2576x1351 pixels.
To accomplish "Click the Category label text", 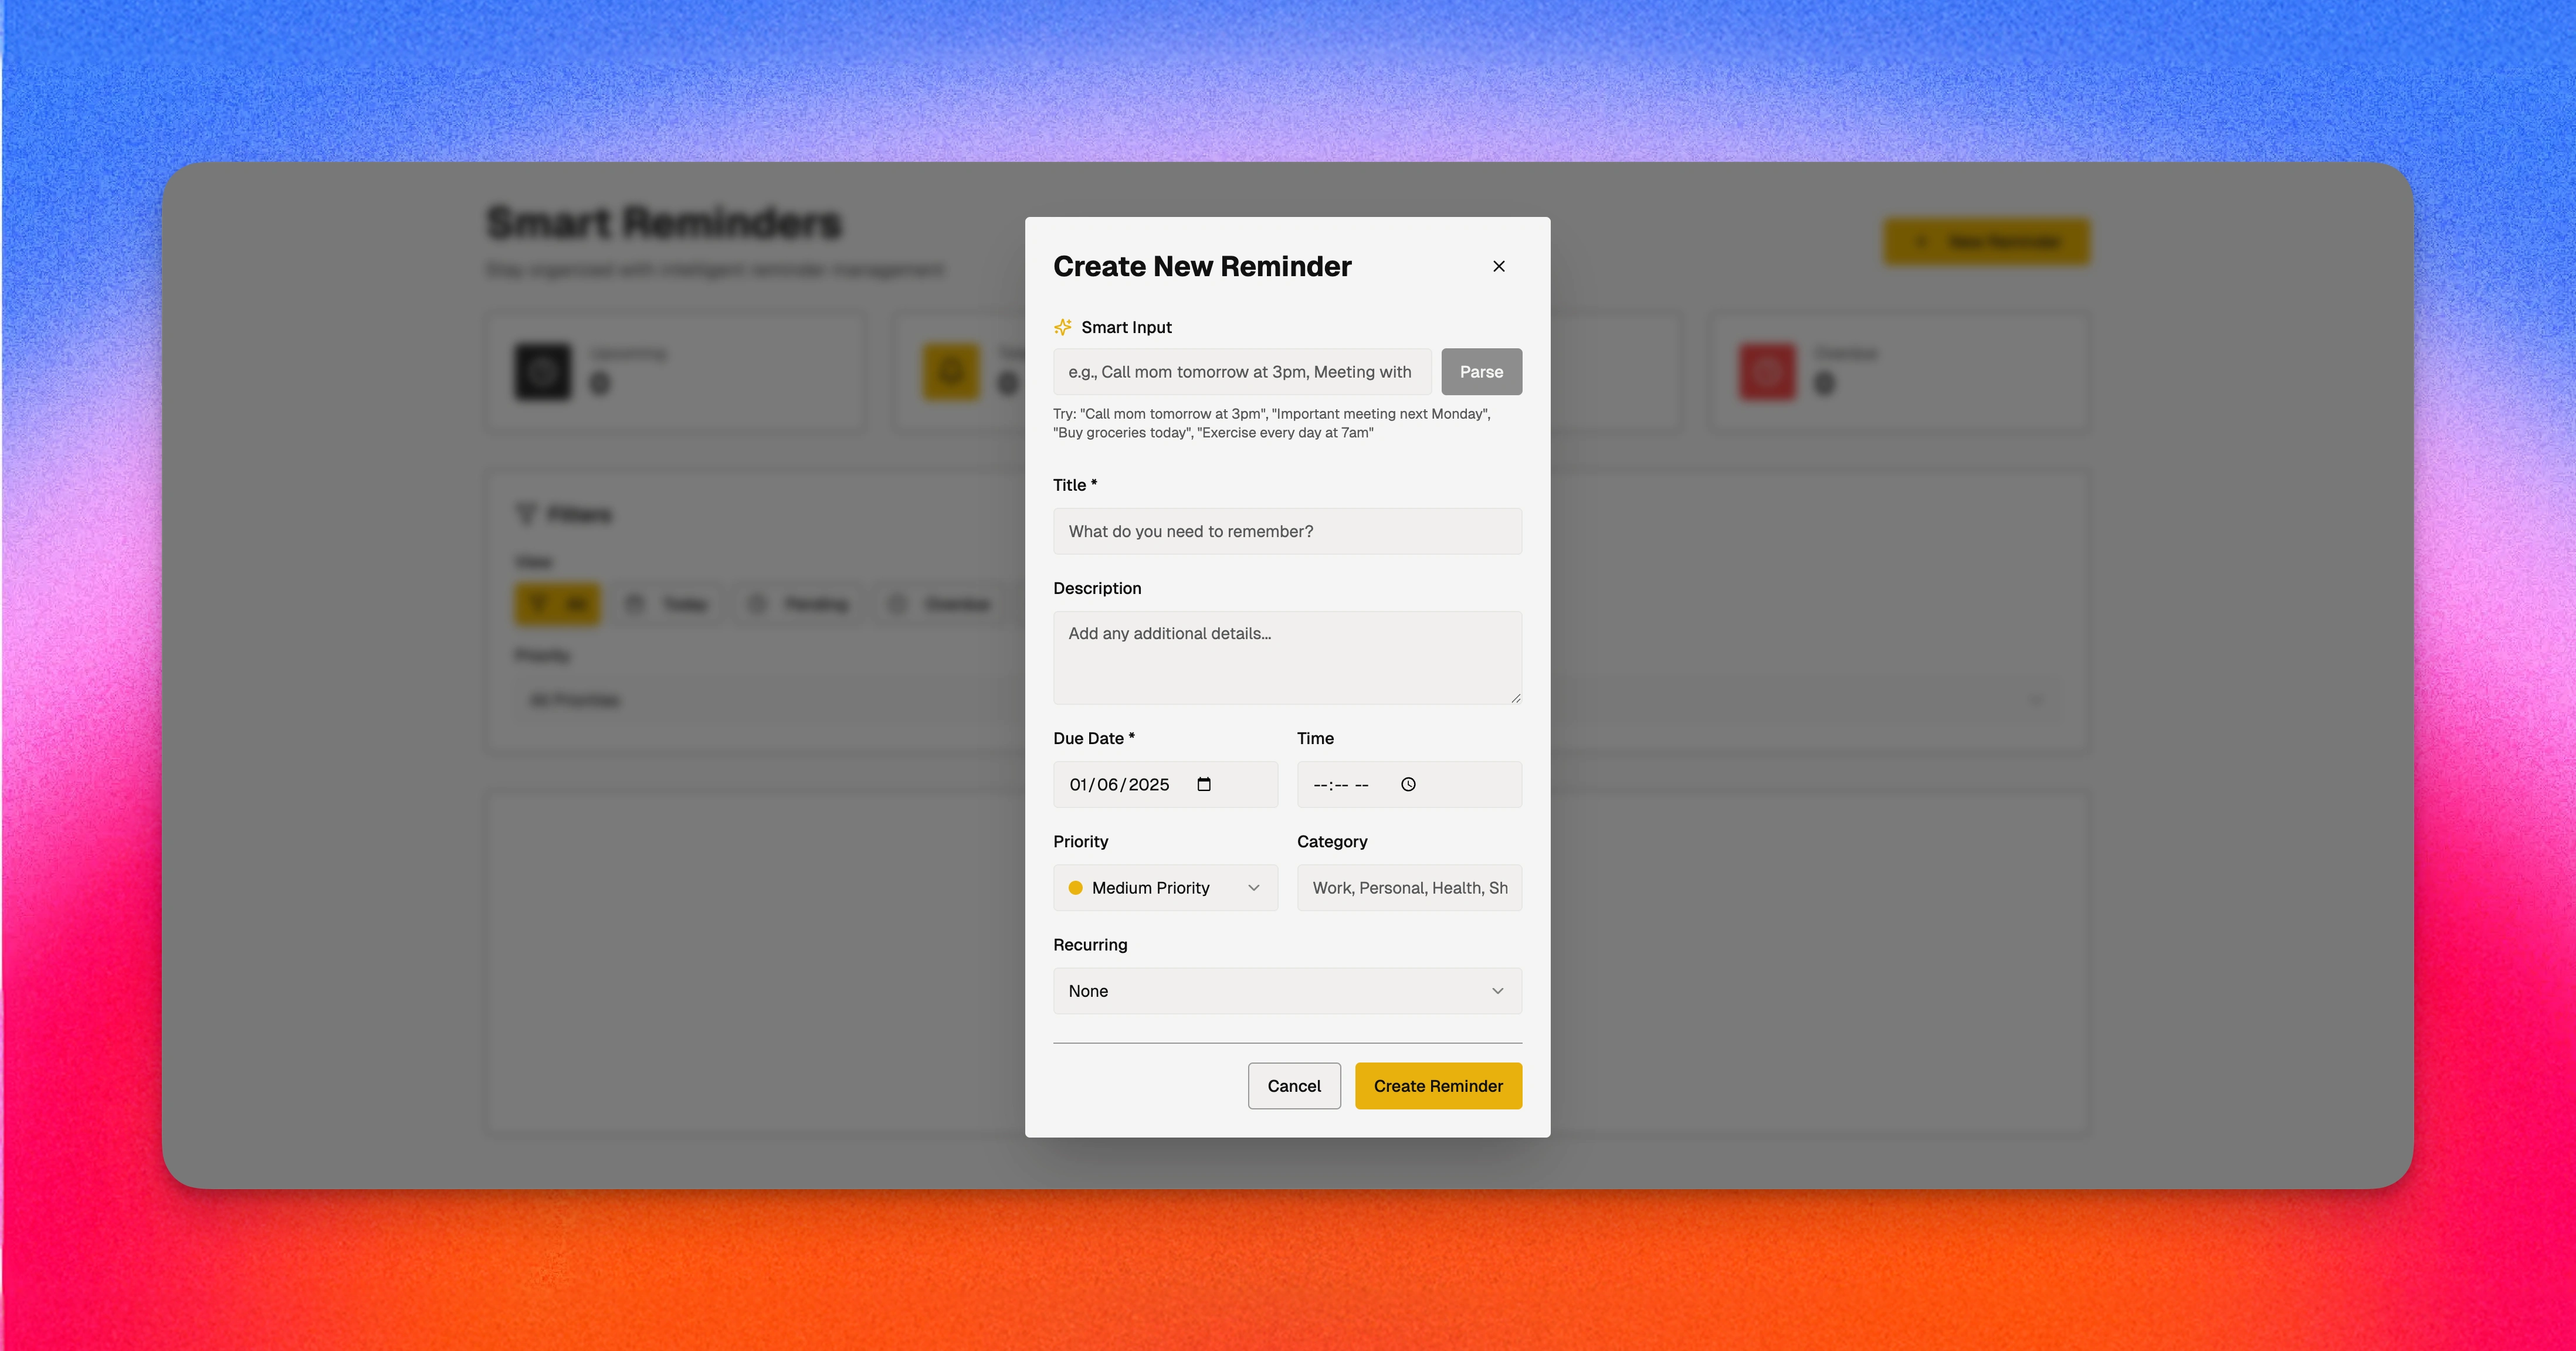I will coord(1332,841).
